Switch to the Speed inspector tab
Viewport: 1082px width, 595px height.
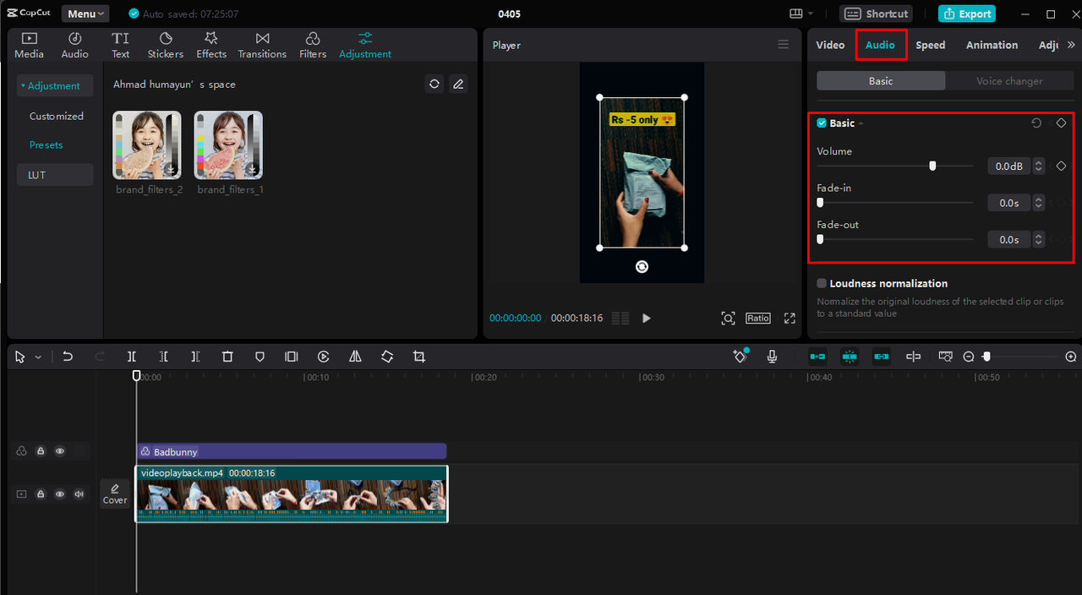pos(931,45)
